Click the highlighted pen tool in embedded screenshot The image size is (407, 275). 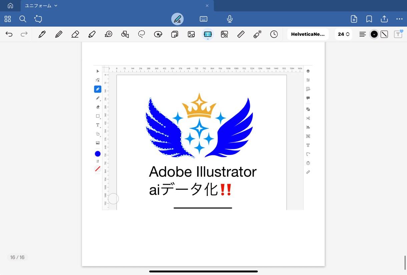pos(98,89)
